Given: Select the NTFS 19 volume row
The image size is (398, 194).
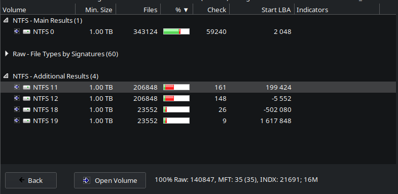Looking at the screenshot, I should [x=198, y=121].
